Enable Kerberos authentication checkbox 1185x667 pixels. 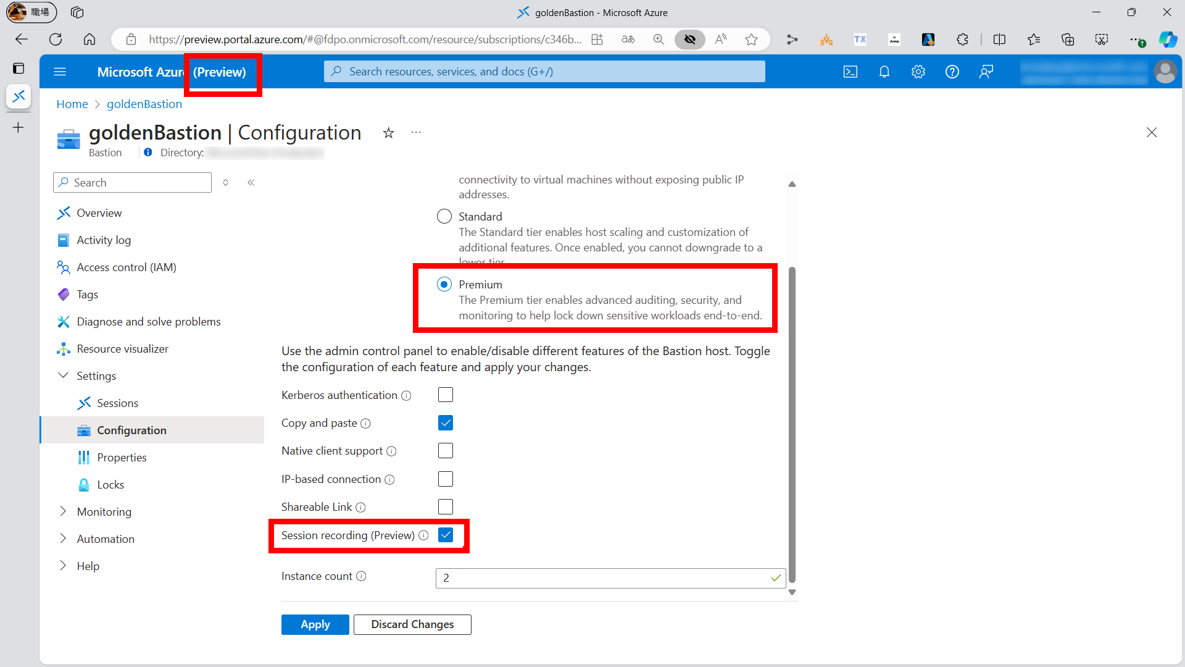coord(445,395)
